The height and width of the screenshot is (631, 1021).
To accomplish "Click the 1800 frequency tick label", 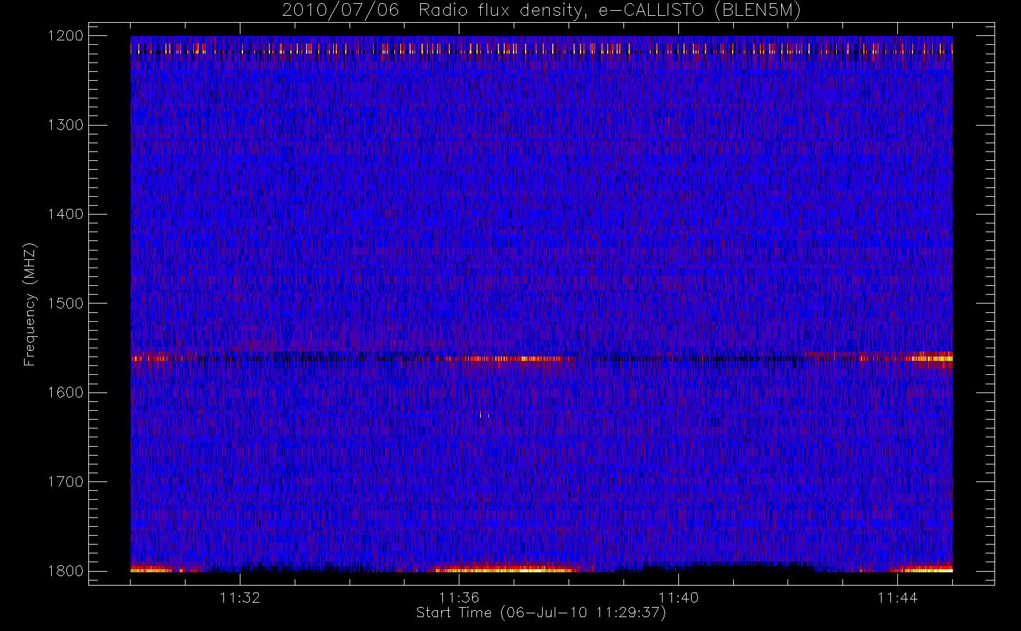I will click(x=65, y=571).
